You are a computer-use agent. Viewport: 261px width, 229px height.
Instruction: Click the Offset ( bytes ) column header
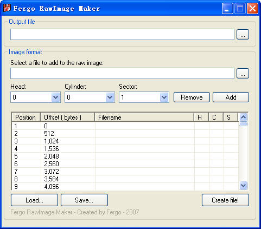[x=68, y=117]
